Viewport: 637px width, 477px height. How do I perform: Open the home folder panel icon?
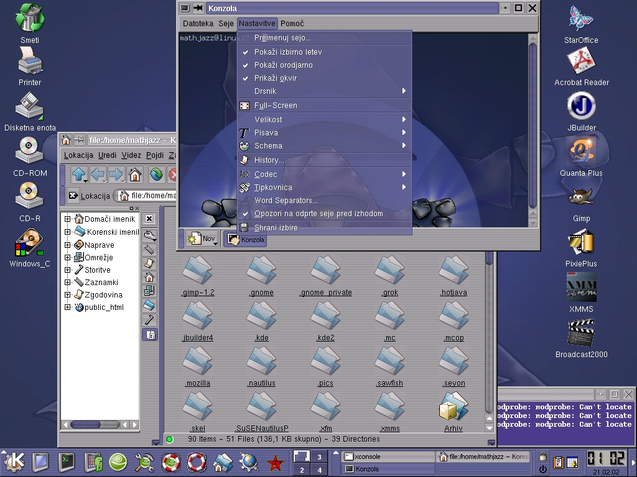click(x=223, y=462)
